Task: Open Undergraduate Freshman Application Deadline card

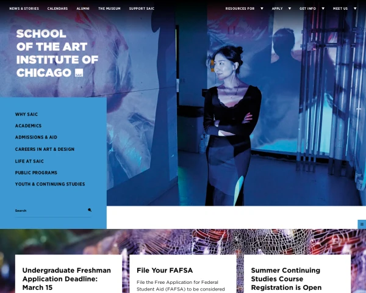Action: [68, 274]
